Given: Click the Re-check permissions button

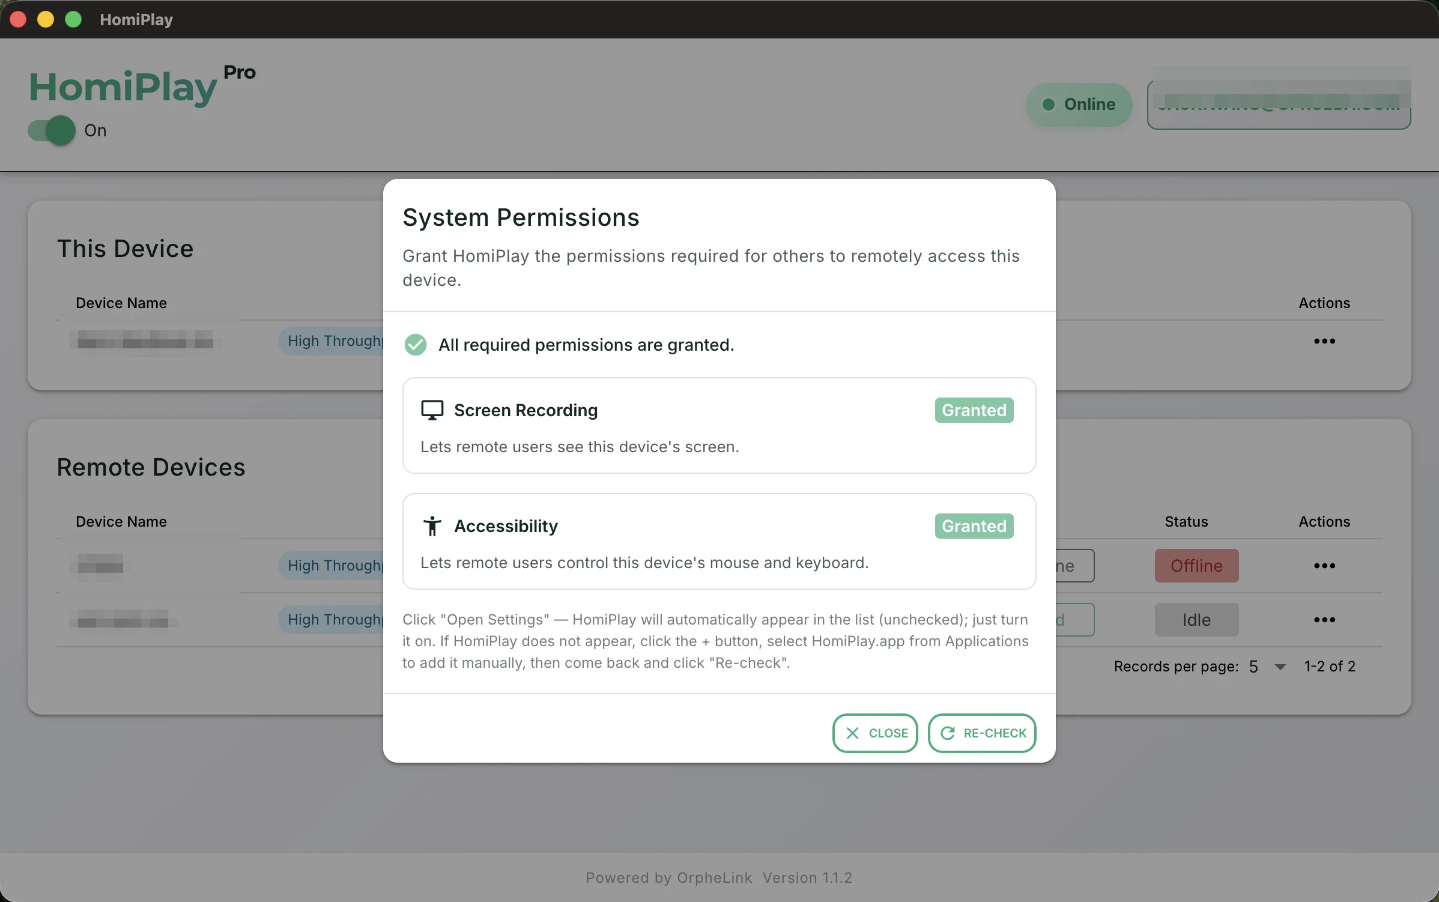Looking at the screenshot, I should [x=982, y=733].
